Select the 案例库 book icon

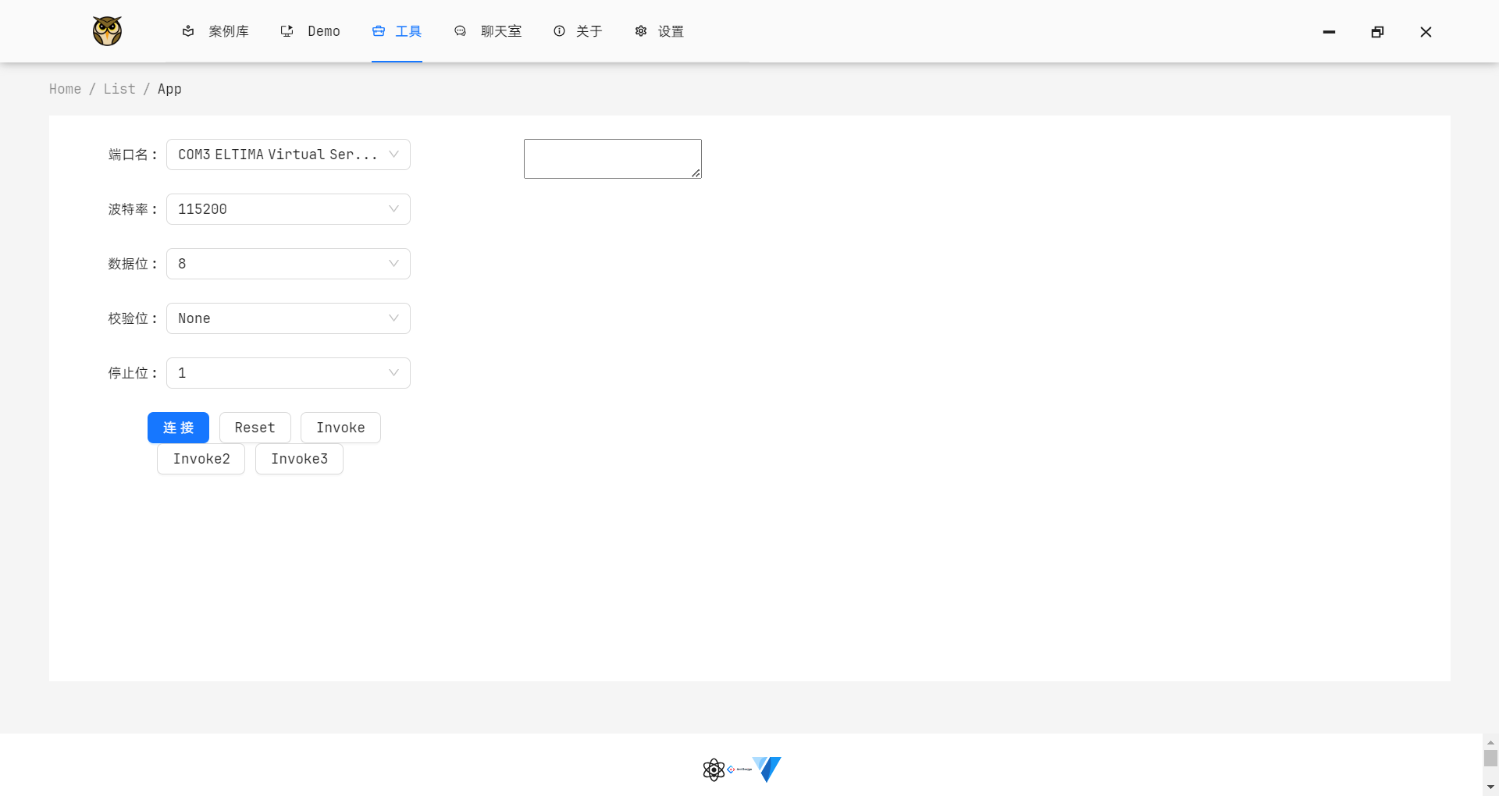188,31
